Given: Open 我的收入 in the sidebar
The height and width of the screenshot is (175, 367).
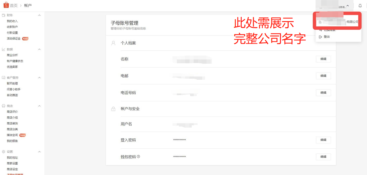Looking at the screenshot, I should [x=12, y=21].
